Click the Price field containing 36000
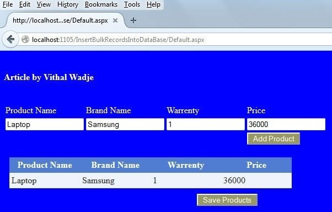 click(x=286, y=124)
